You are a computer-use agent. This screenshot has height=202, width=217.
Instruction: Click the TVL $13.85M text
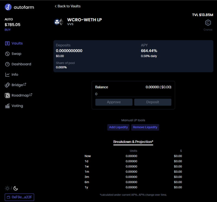(x=203, y=15)
